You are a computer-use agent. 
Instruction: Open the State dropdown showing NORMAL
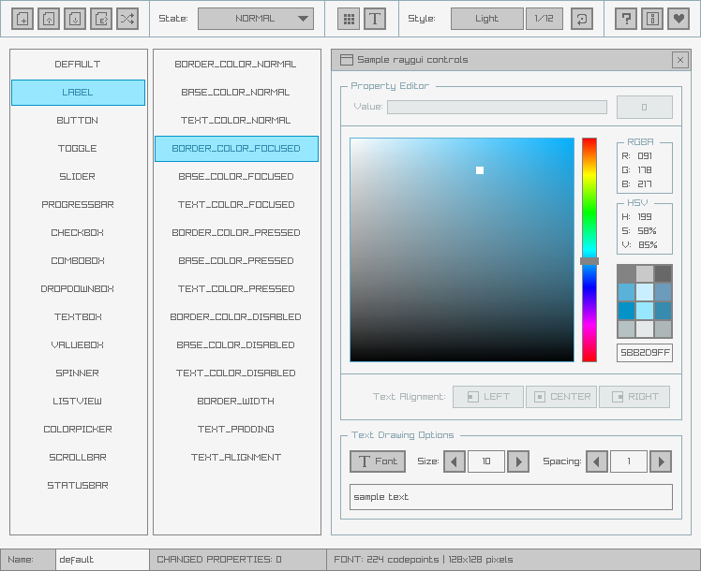[255, 19]
